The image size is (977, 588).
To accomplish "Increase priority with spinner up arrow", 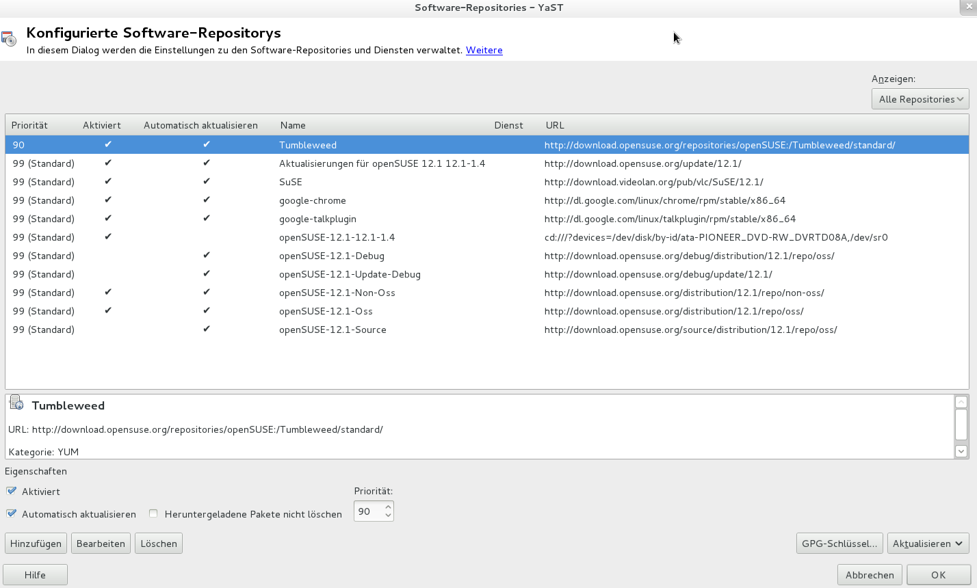I will point(388,507).
